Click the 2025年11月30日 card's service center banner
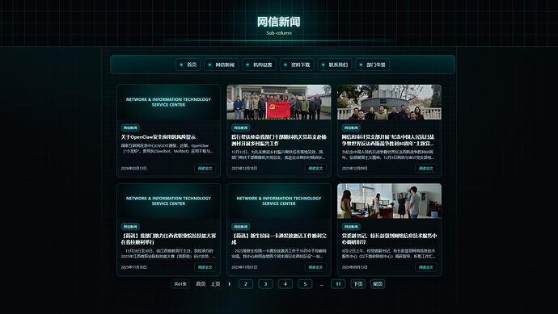Image resolution: width=558 pixels, height=314 pixels. click(x=168, y=201)
